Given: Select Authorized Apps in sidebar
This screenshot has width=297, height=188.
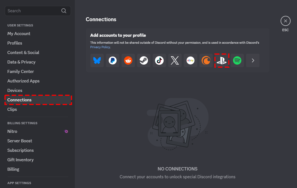Looking at the screenshot, I should pos(23,81).
